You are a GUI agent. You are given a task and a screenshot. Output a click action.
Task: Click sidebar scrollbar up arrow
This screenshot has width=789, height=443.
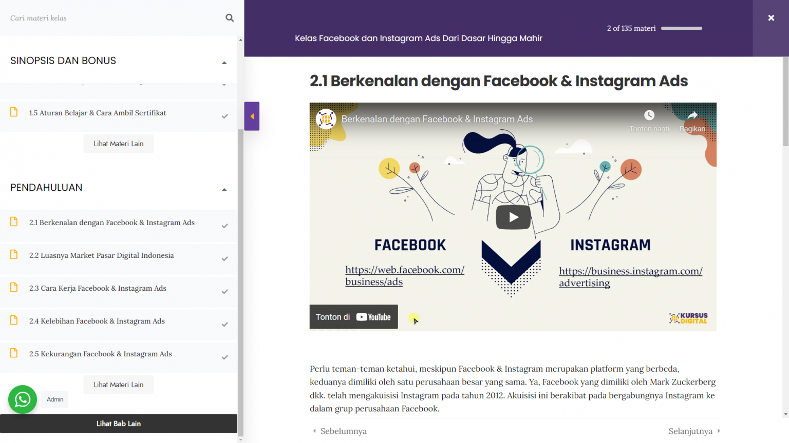pyautogui.click(x=240, y=39)
